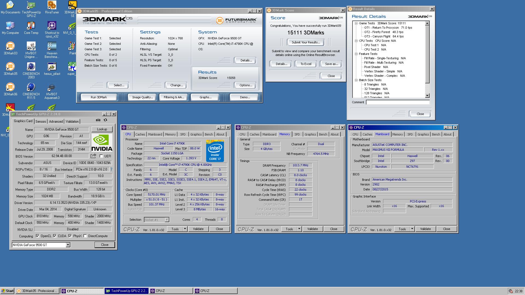Open SPD tab in Memory CPU-Z window
Screen dimensions: 525x295
click(x=297, y=134)
